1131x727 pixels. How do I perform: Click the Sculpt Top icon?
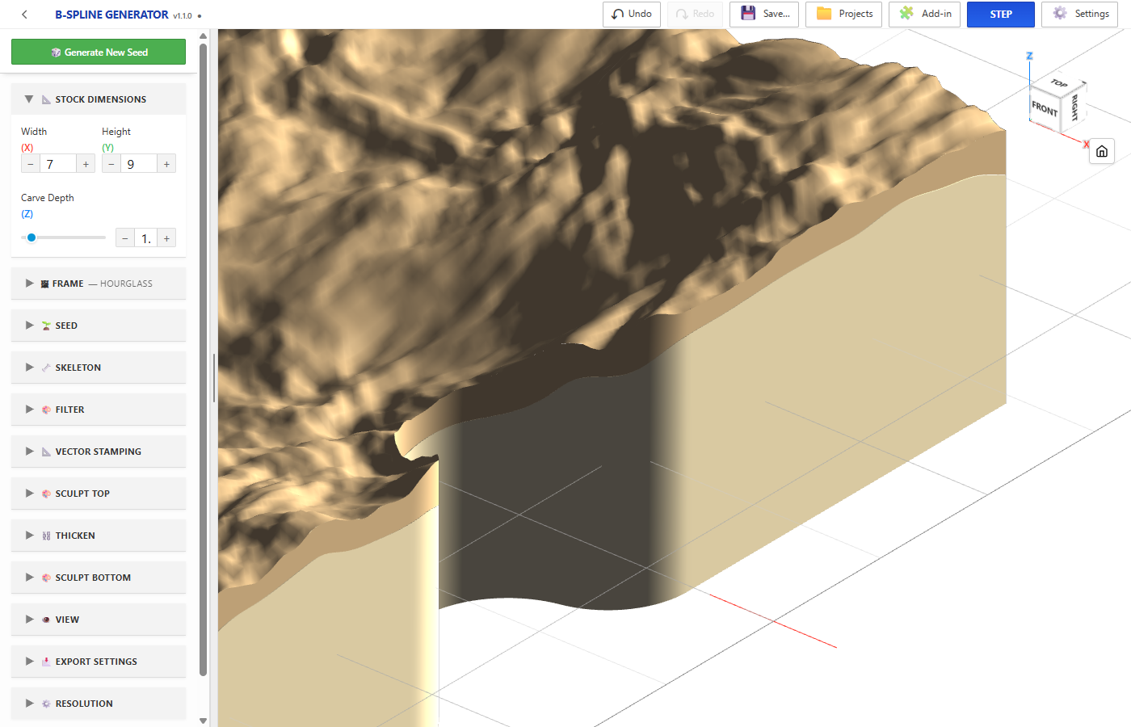point(46,494)
